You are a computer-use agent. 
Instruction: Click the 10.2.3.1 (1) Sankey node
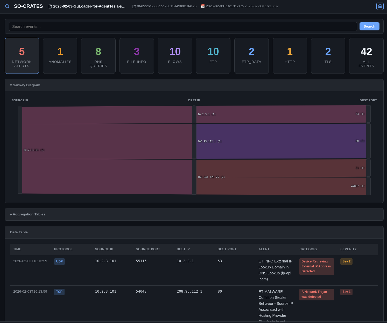[194, 114]
